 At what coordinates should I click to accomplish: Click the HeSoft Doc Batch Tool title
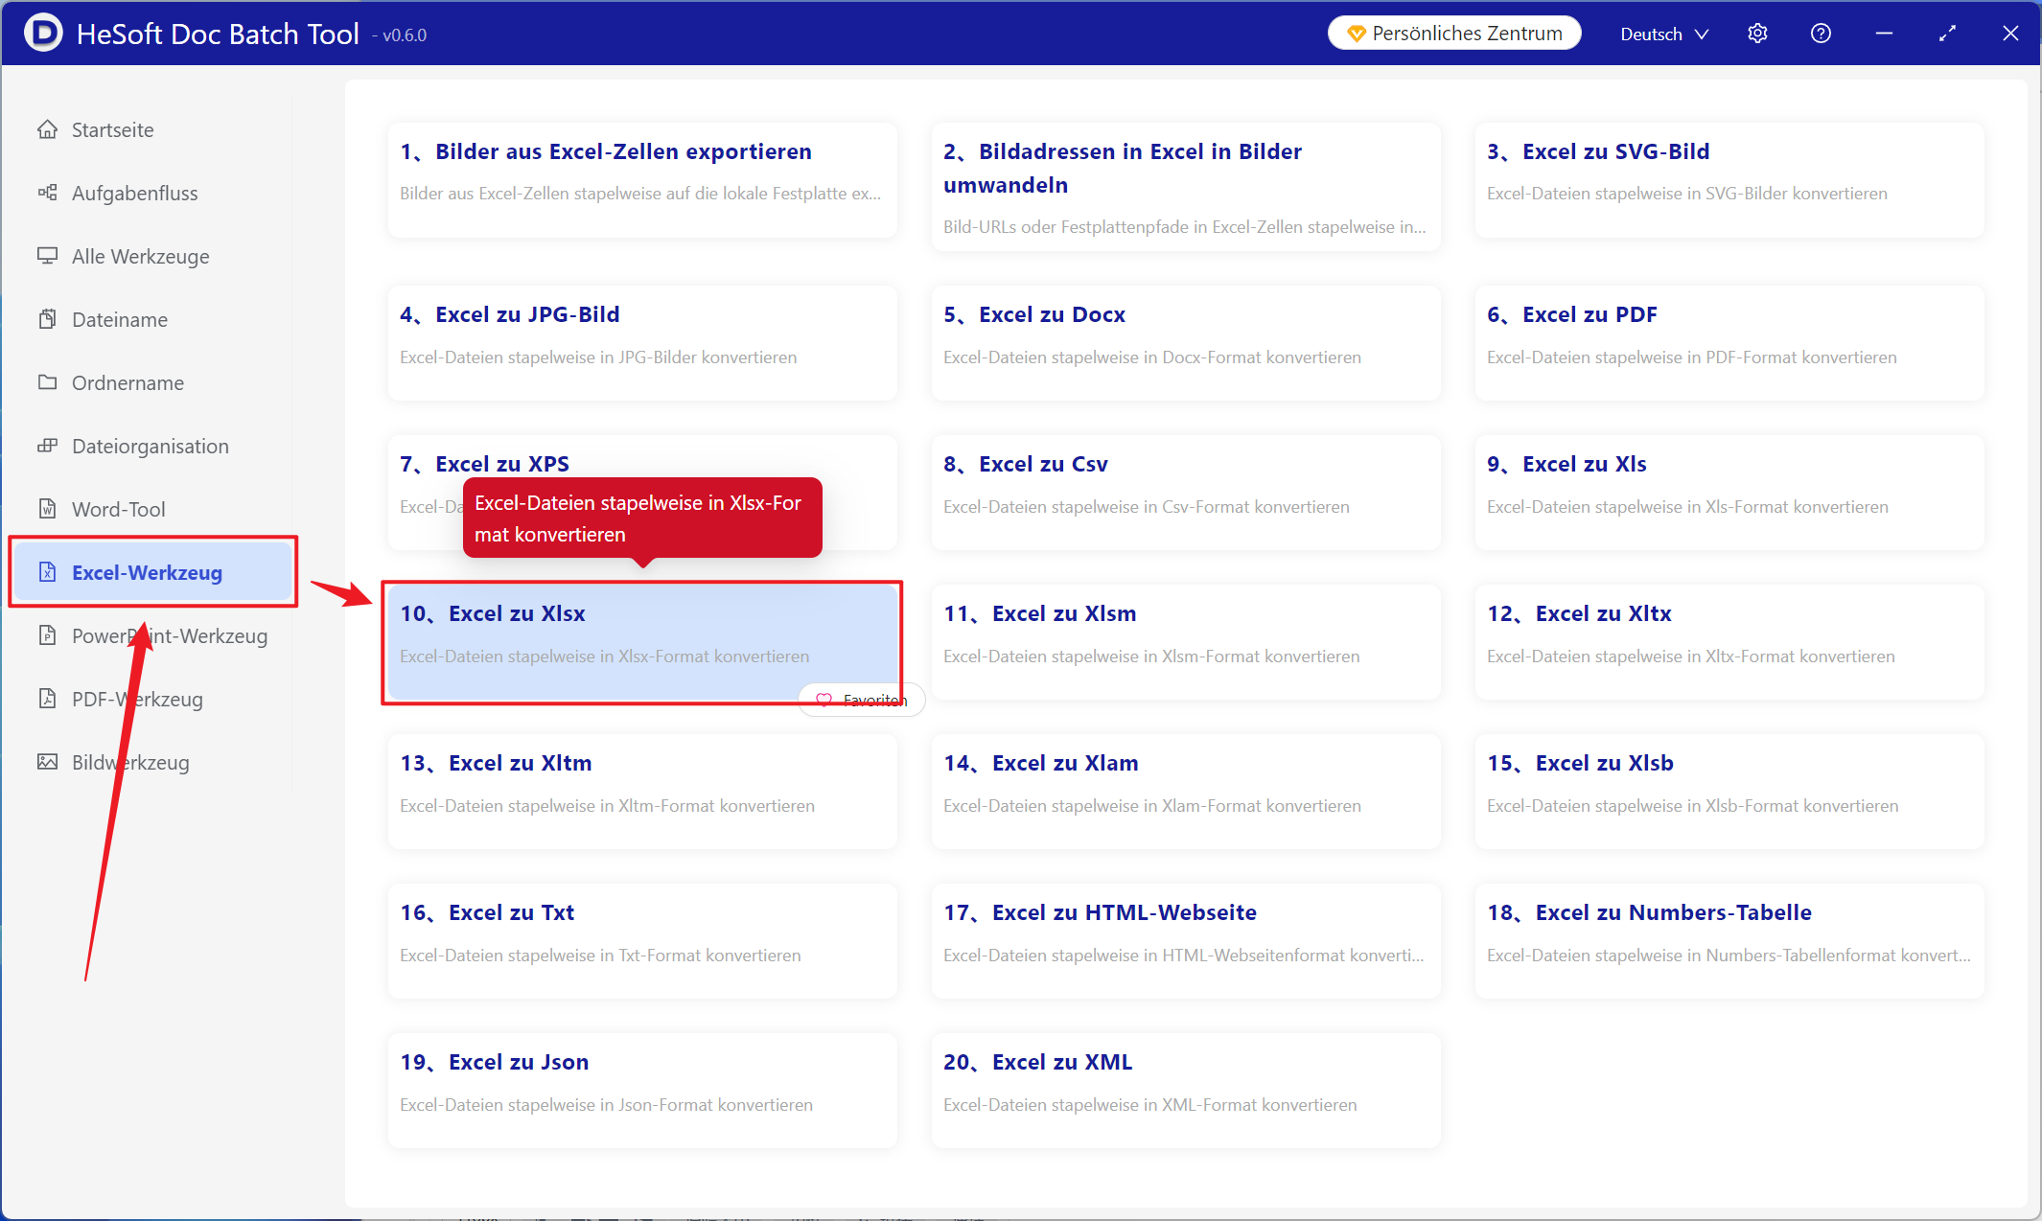click(218, 34)
